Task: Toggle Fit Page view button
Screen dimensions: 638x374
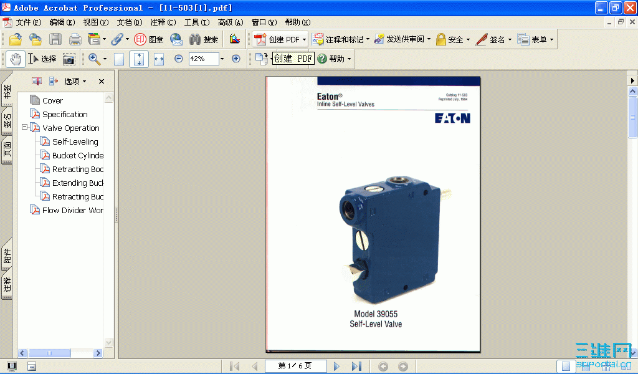Action: [x=139, y=59]
